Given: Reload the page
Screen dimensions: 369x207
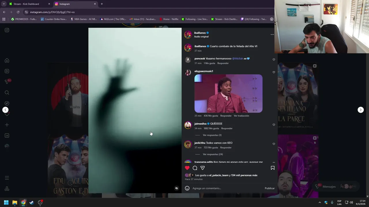Looking at the screenshot, I should pos(18,12).
